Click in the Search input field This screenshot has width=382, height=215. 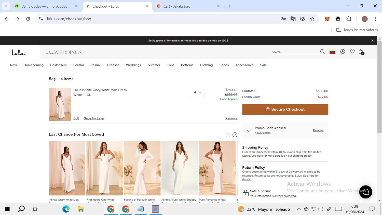click(295, 52)
